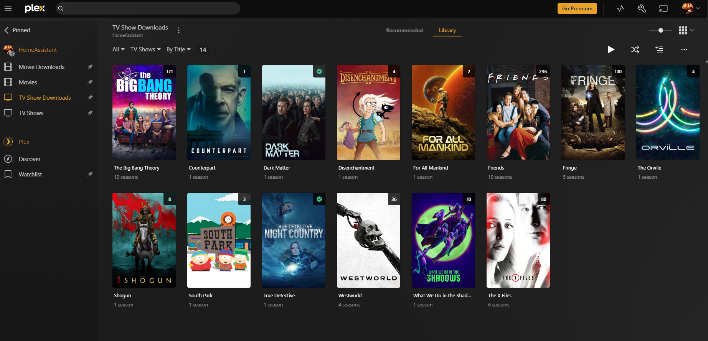Click The X Files title link
Viewport: 708px width, 341px height.
tap(500, 296)
